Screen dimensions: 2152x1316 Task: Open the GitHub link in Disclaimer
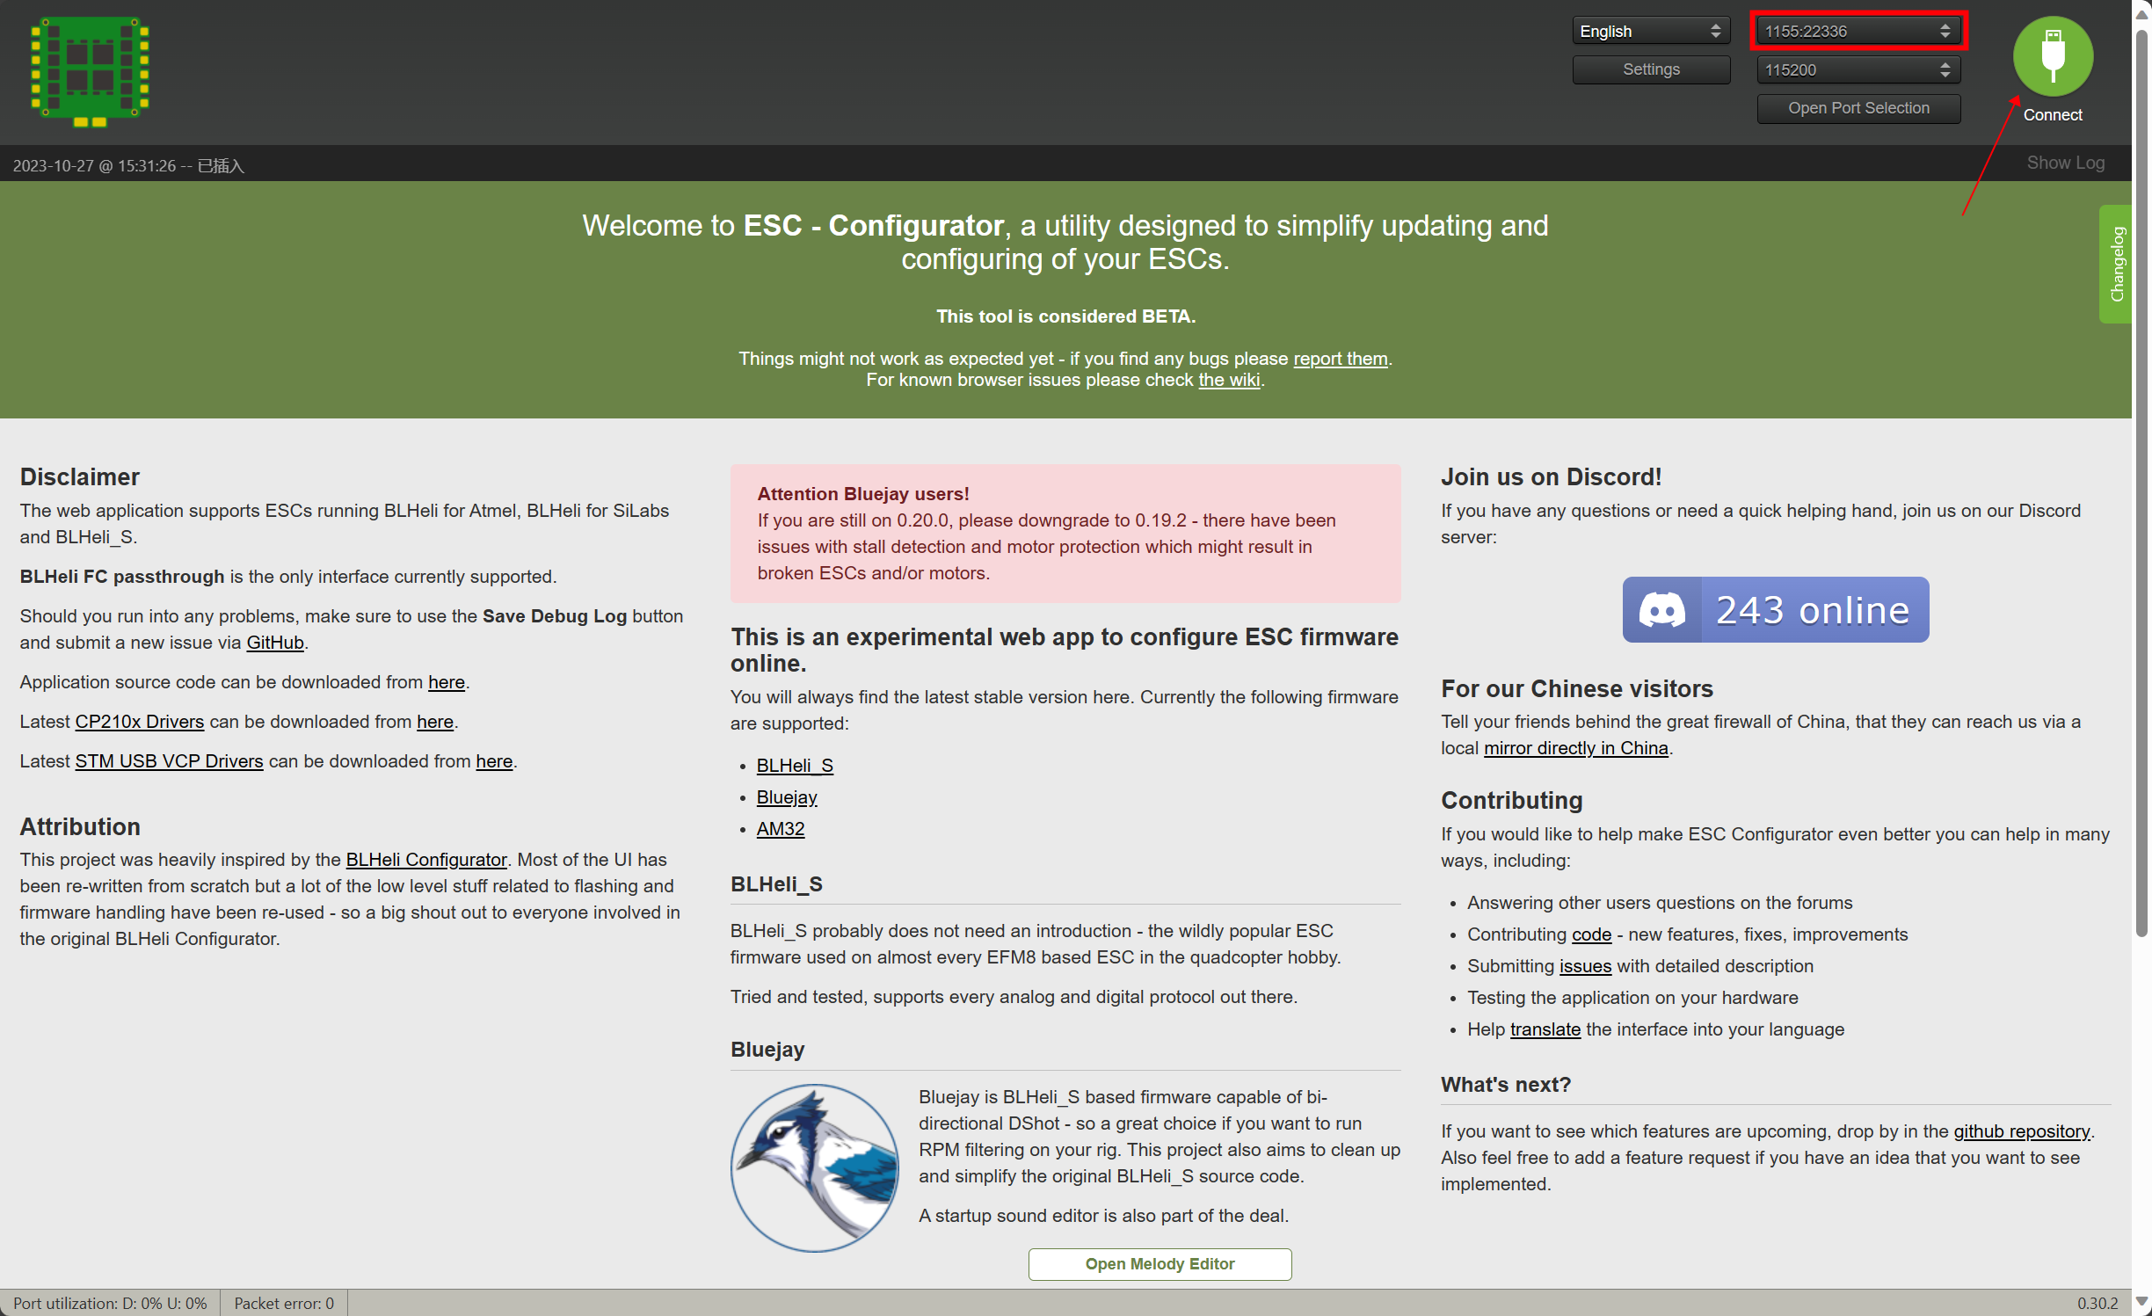[274, 643]
